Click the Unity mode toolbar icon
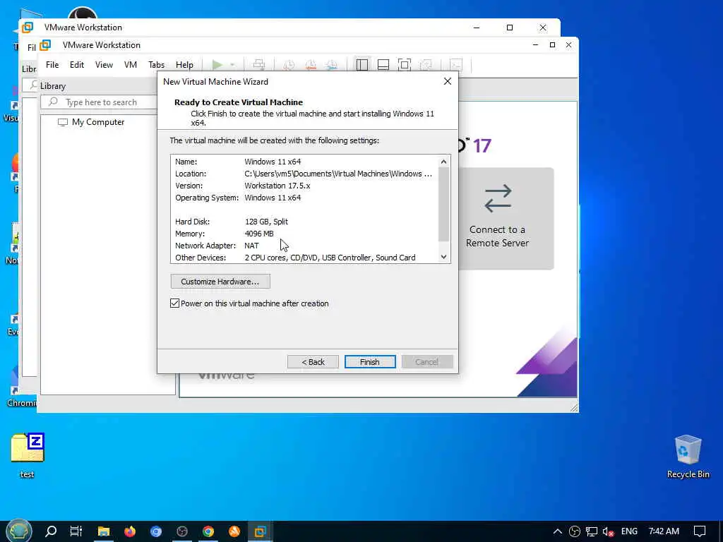Image resolution: width=723 pixels, height=542 pixels. click(x=426, y=65)
